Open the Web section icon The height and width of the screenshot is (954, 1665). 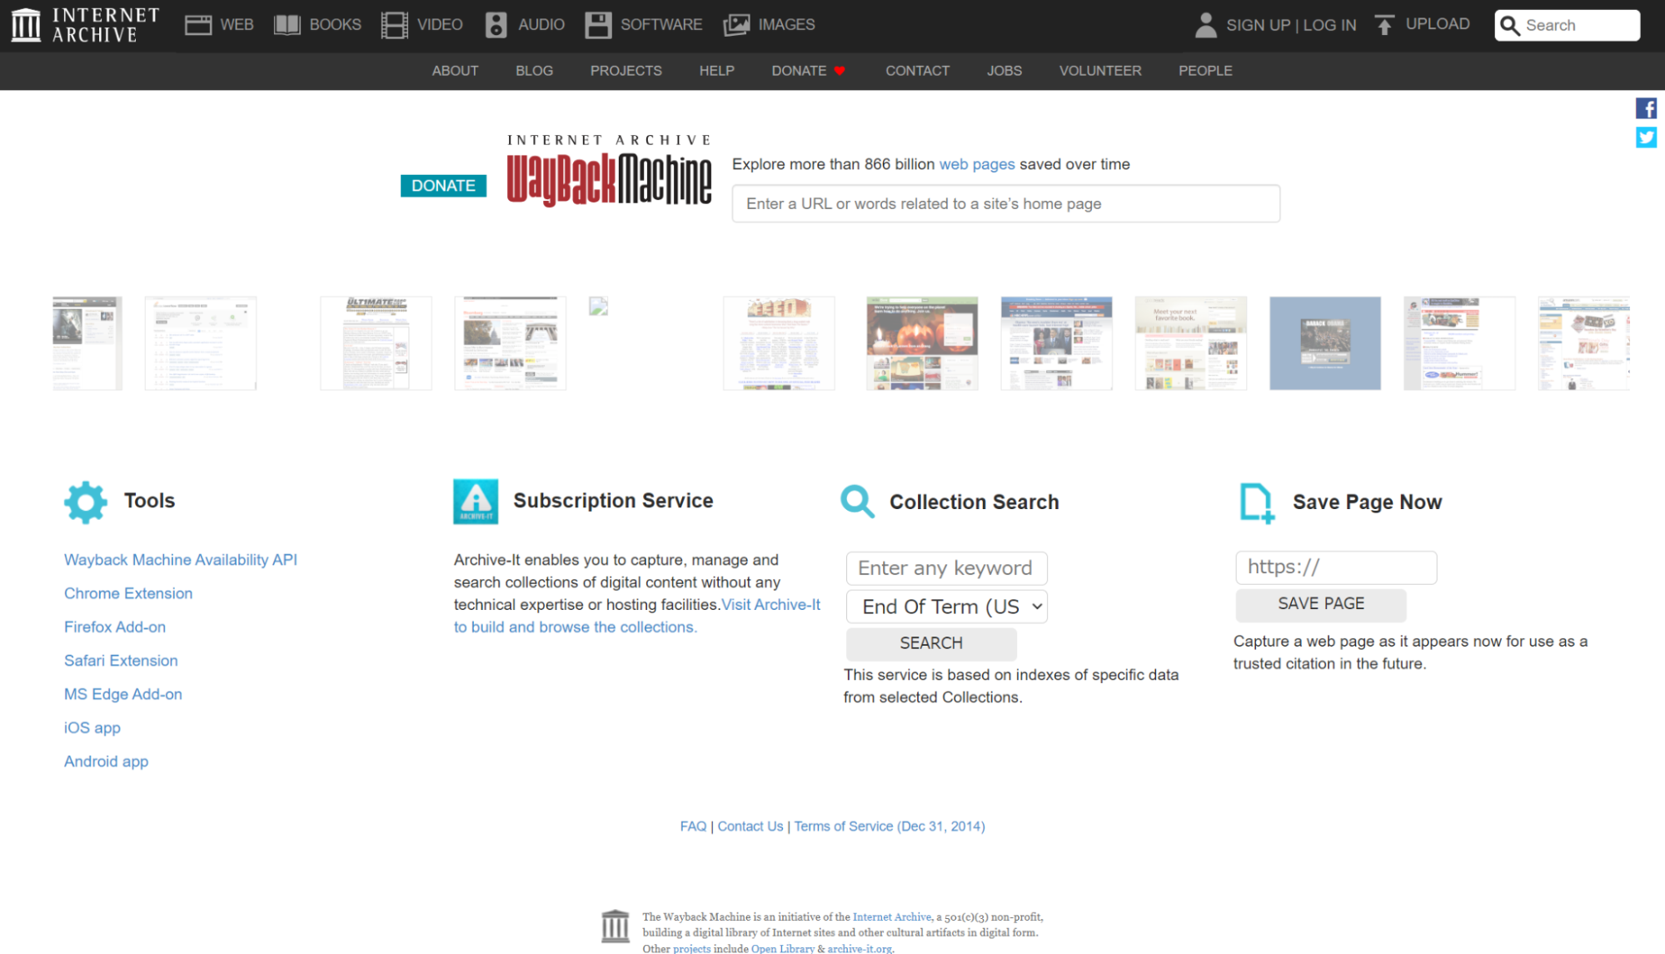(x=198, y=25)
